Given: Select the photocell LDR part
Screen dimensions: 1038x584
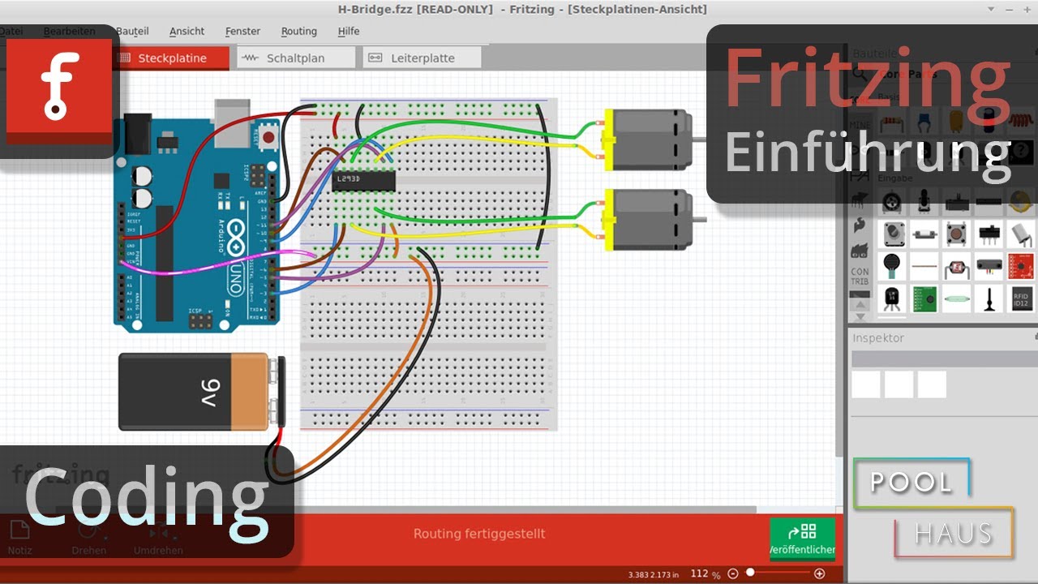Looking at the screenshot, I should tap(956, 265).
